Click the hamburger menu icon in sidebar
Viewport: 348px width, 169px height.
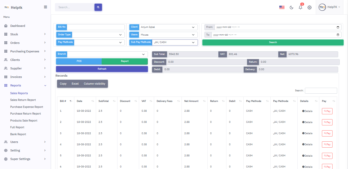[45, 7]
